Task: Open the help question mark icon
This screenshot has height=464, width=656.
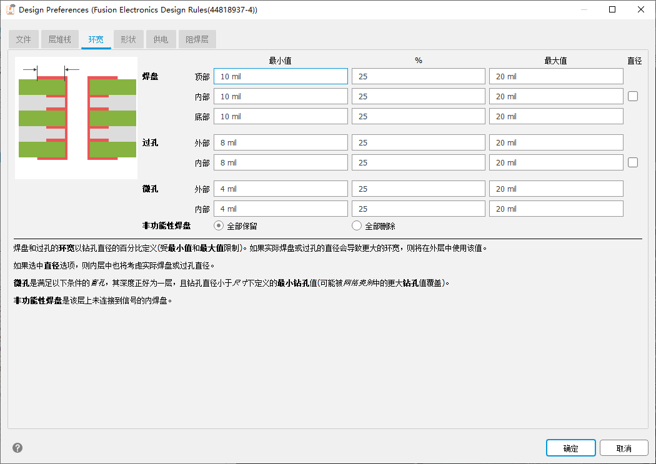Action: (17, 447)
